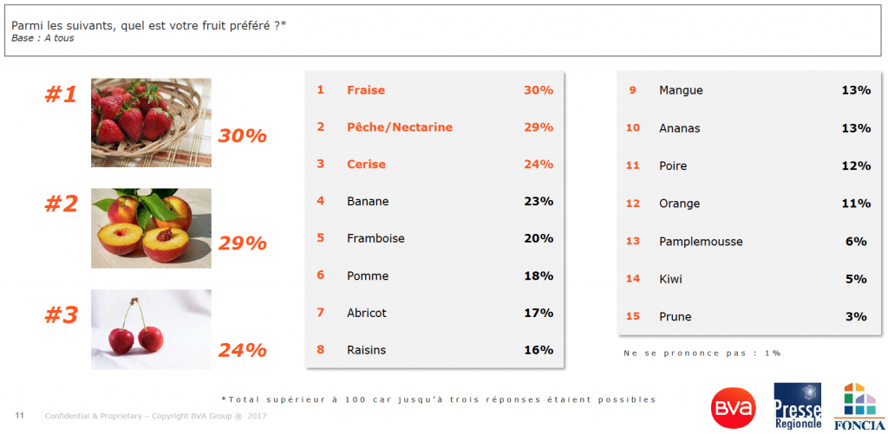Select the Cerise row
Screen dimensions: 888x434
(434, 164)
